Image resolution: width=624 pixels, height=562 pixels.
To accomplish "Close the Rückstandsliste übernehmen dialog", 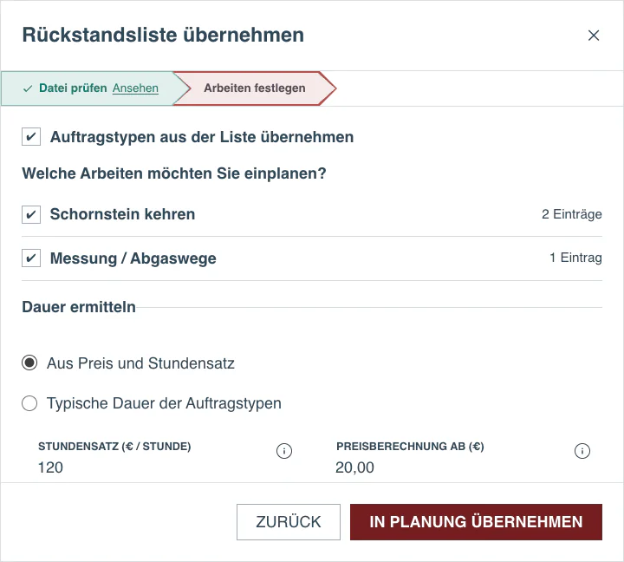I will pos(594,36).
